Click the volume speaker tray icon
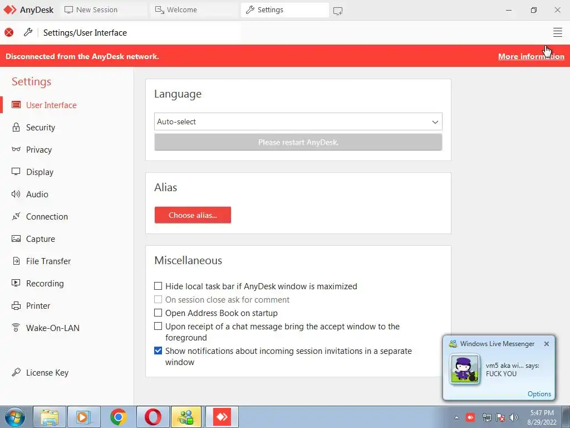This screenshot has width=570, height=428. click(513, 417)
